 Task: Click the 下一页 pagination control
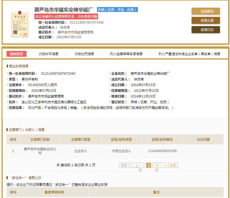pyautogui.click(x=159, y=165)
